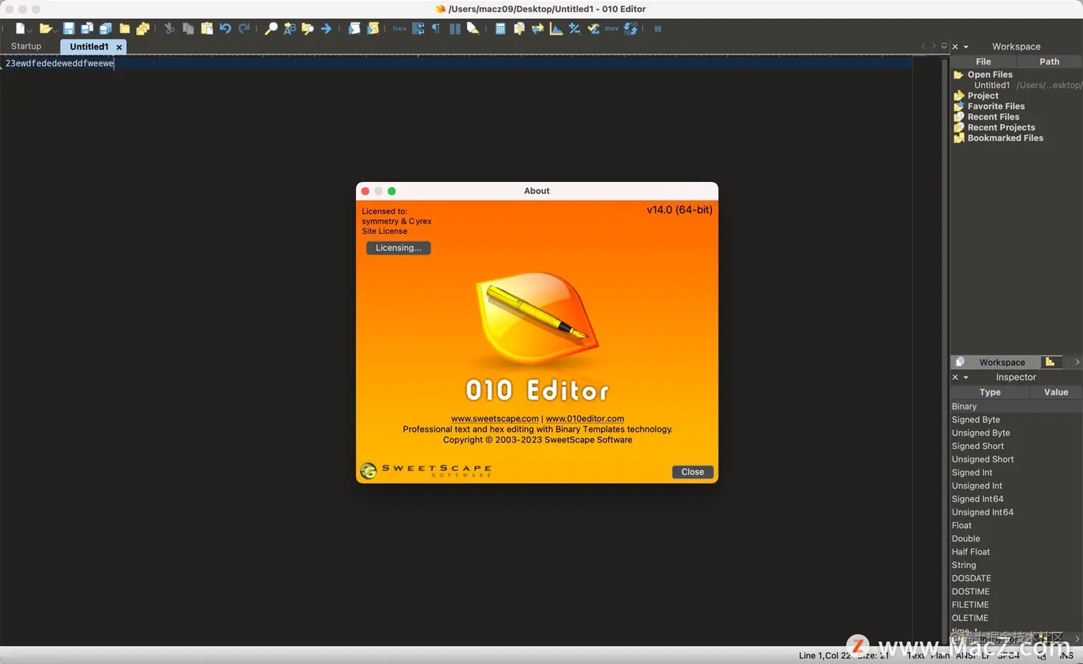1083x664 pixels.
Task: Click the New file toolbar icon
Action: pyautogui.click(x=20, y=29)
